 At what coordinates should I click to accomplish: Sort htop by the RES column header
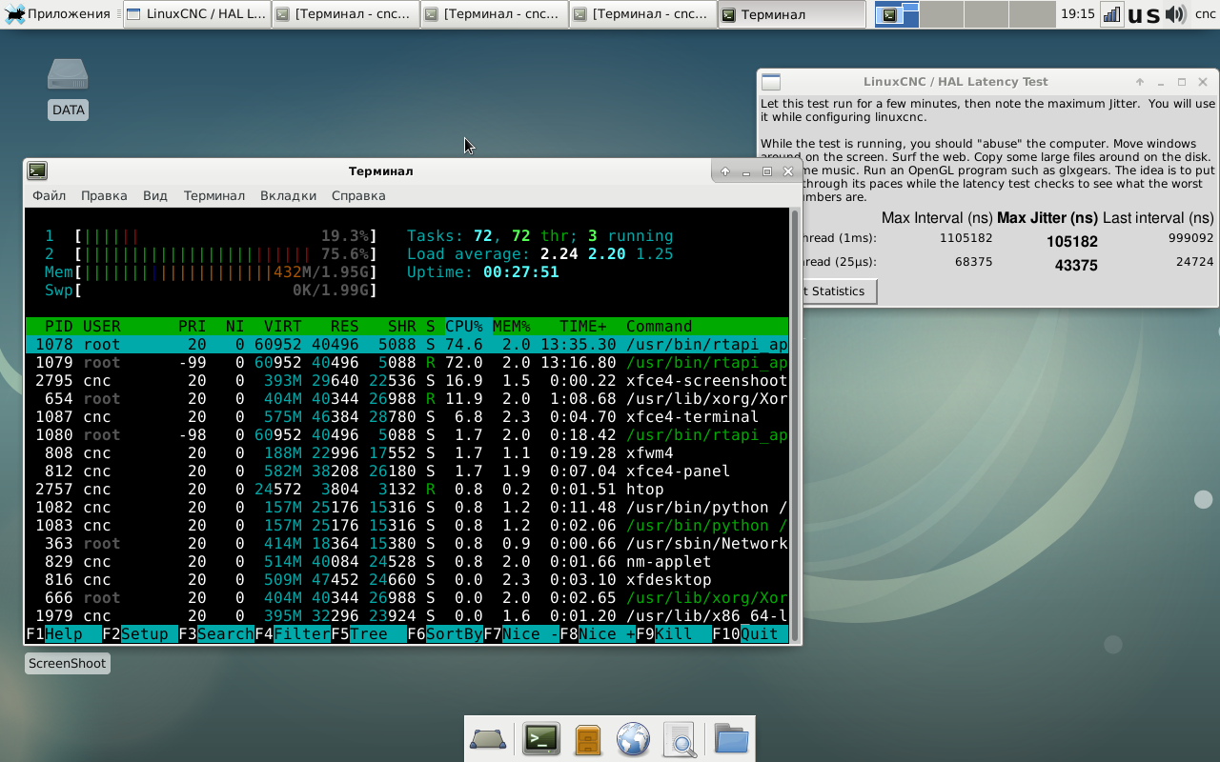coord(345,326)
